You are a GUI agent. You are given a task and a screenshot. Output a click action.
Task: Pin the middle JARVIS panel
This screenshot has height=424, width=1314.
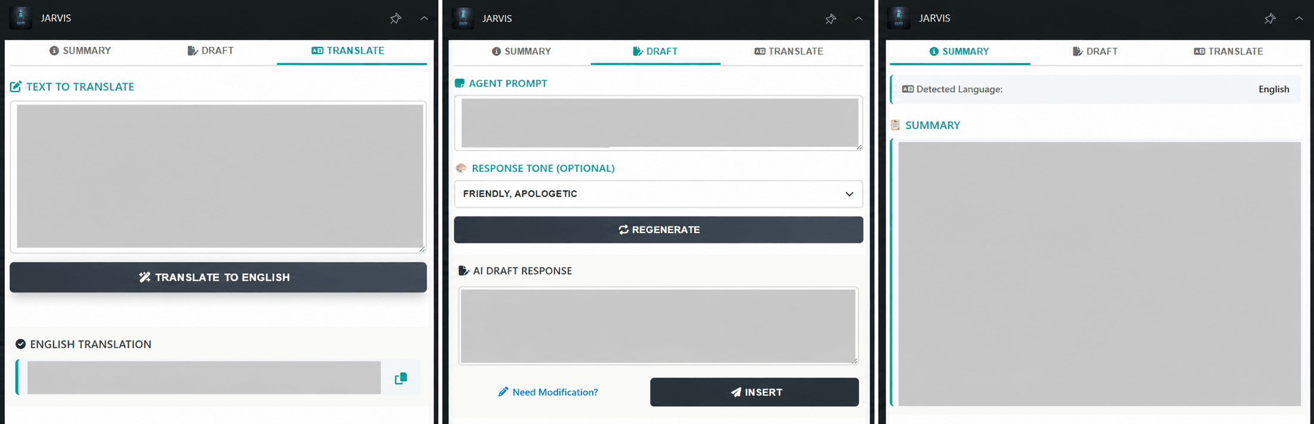pos(830,19)
